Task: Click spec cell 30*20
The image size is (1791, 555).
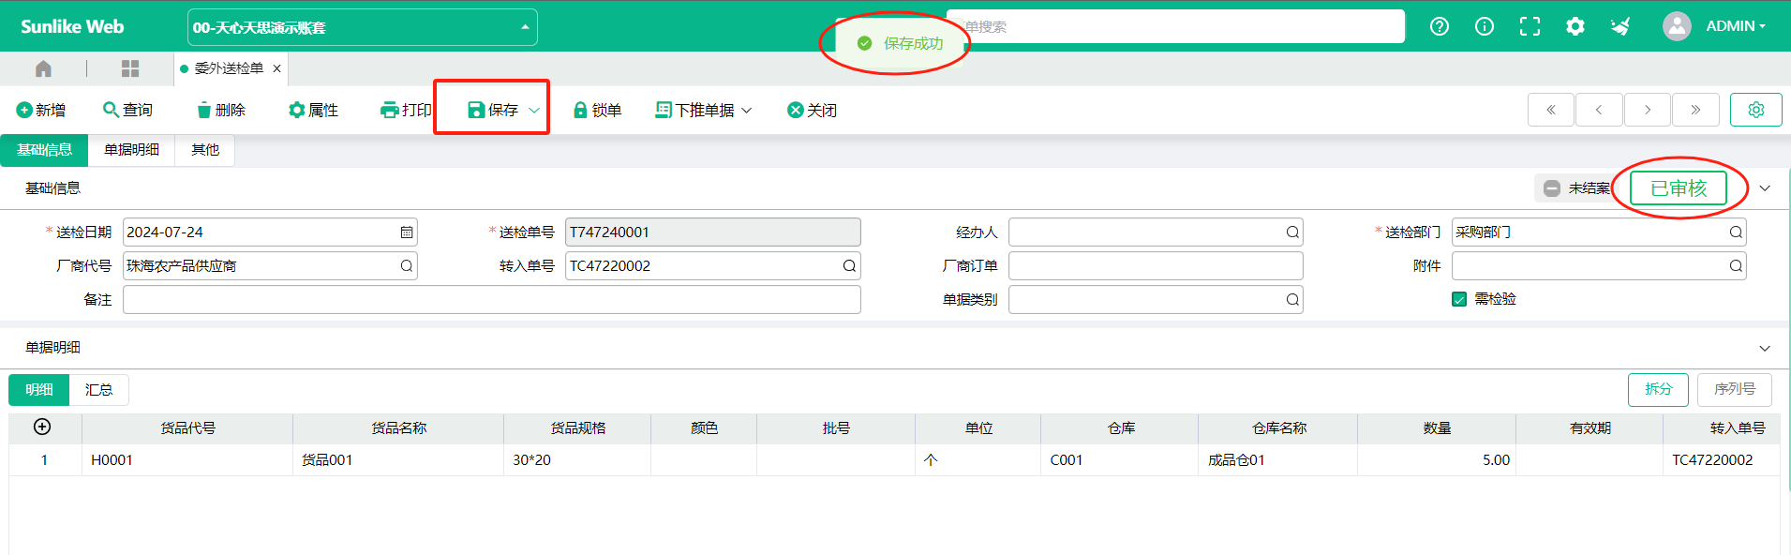Action: [577, 460]
